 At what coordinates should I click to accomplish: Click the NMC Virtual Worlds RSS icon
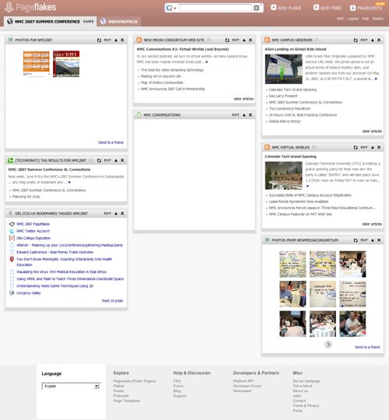267,147
